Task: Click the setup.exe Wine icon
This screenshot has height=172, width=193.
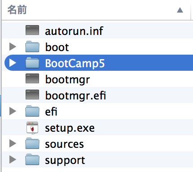Action: pos(32,128)
